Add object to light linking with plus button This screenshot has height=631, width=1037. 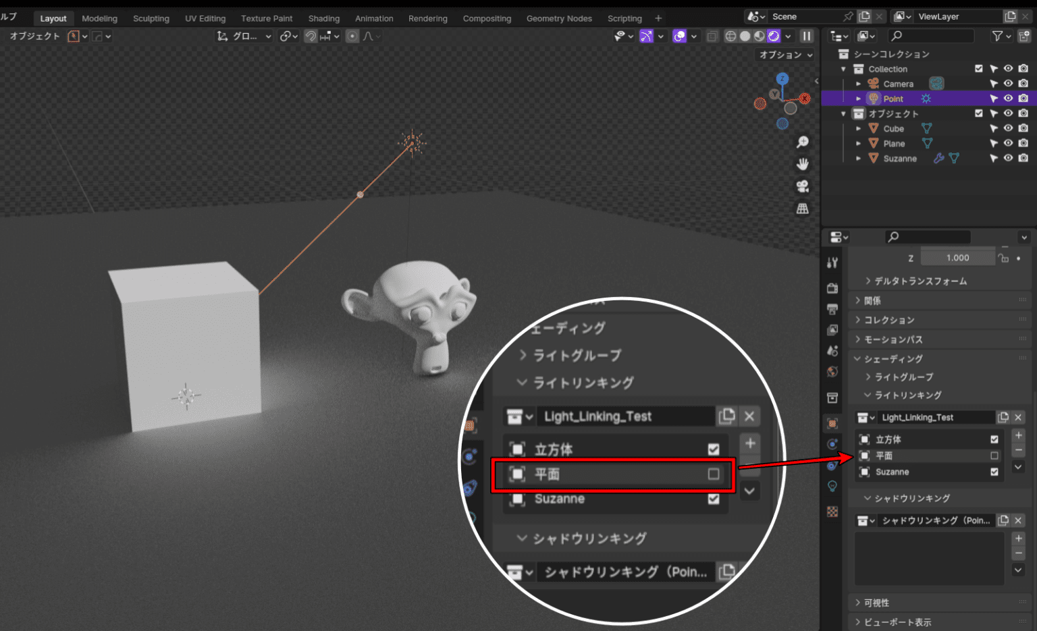[x=1019, y=437]
